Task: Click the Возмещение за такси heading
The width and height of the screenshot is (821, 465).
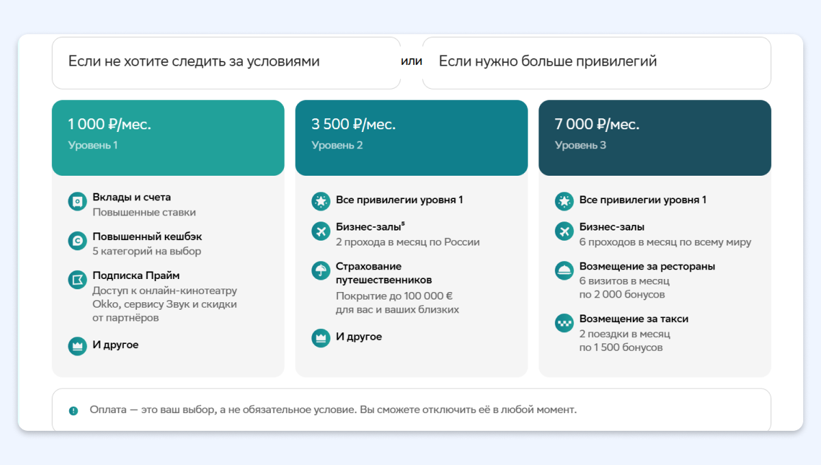Action: [x=634, y=319]
